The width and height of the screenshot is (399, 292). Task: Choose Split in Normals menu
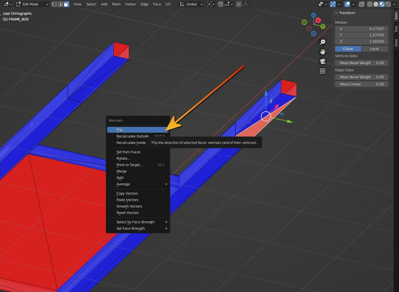138,177
